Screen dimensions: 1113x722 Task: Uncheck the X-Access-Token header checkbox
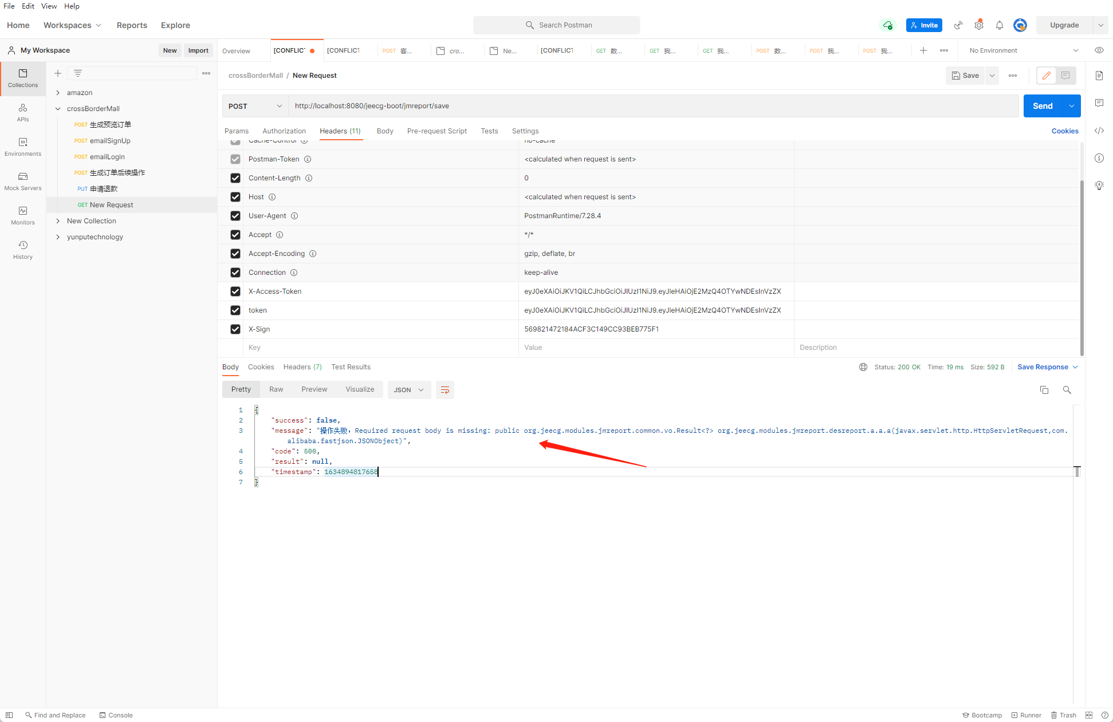235,291
